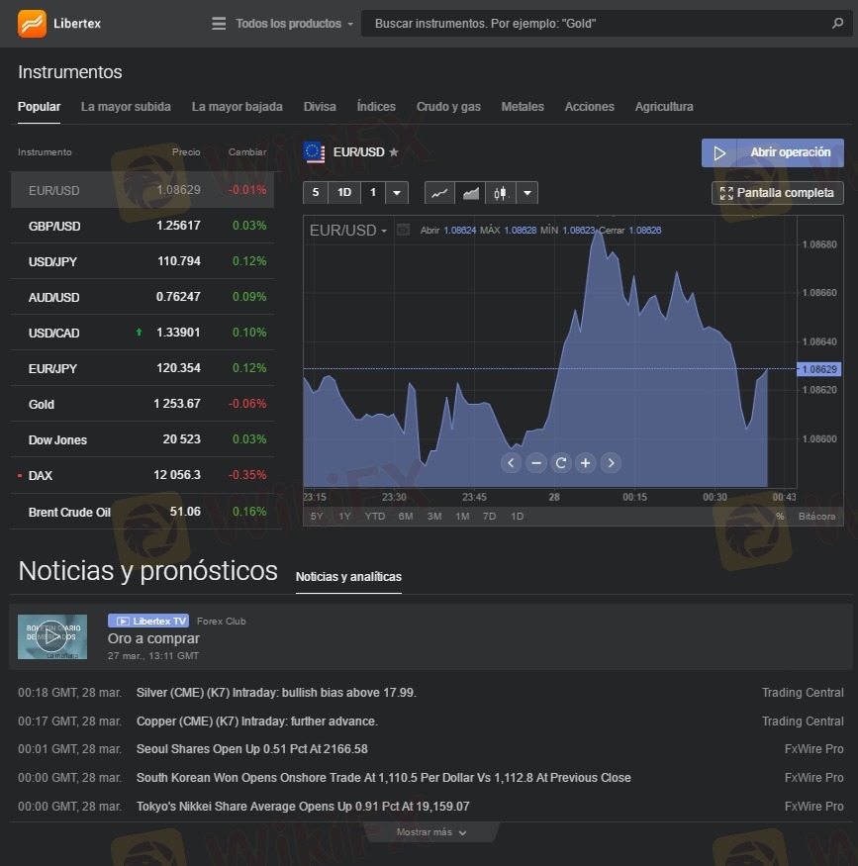Switch to La mayor bajada tab
This screenshot has width=858, height=866.
(237, 107)
